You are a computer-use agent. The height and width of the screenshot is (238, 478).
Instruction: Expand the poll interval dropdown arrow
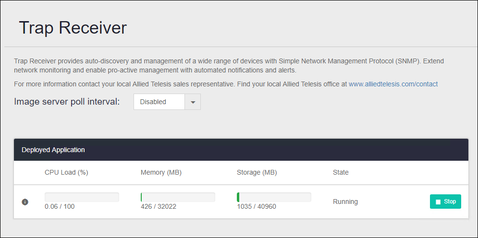click(193, 102)
